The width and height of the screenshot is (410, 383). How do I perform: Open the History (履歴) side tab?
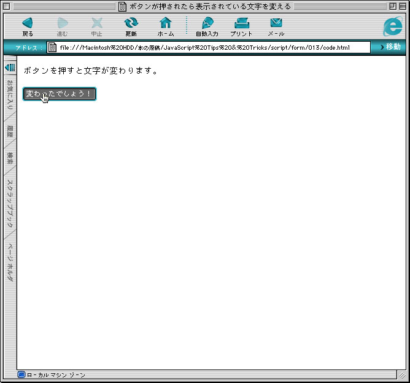(10, 131)
